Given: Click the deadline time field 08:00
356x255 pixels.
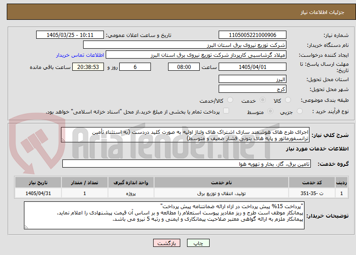Looking at the screenshot, I should (184, 67).
